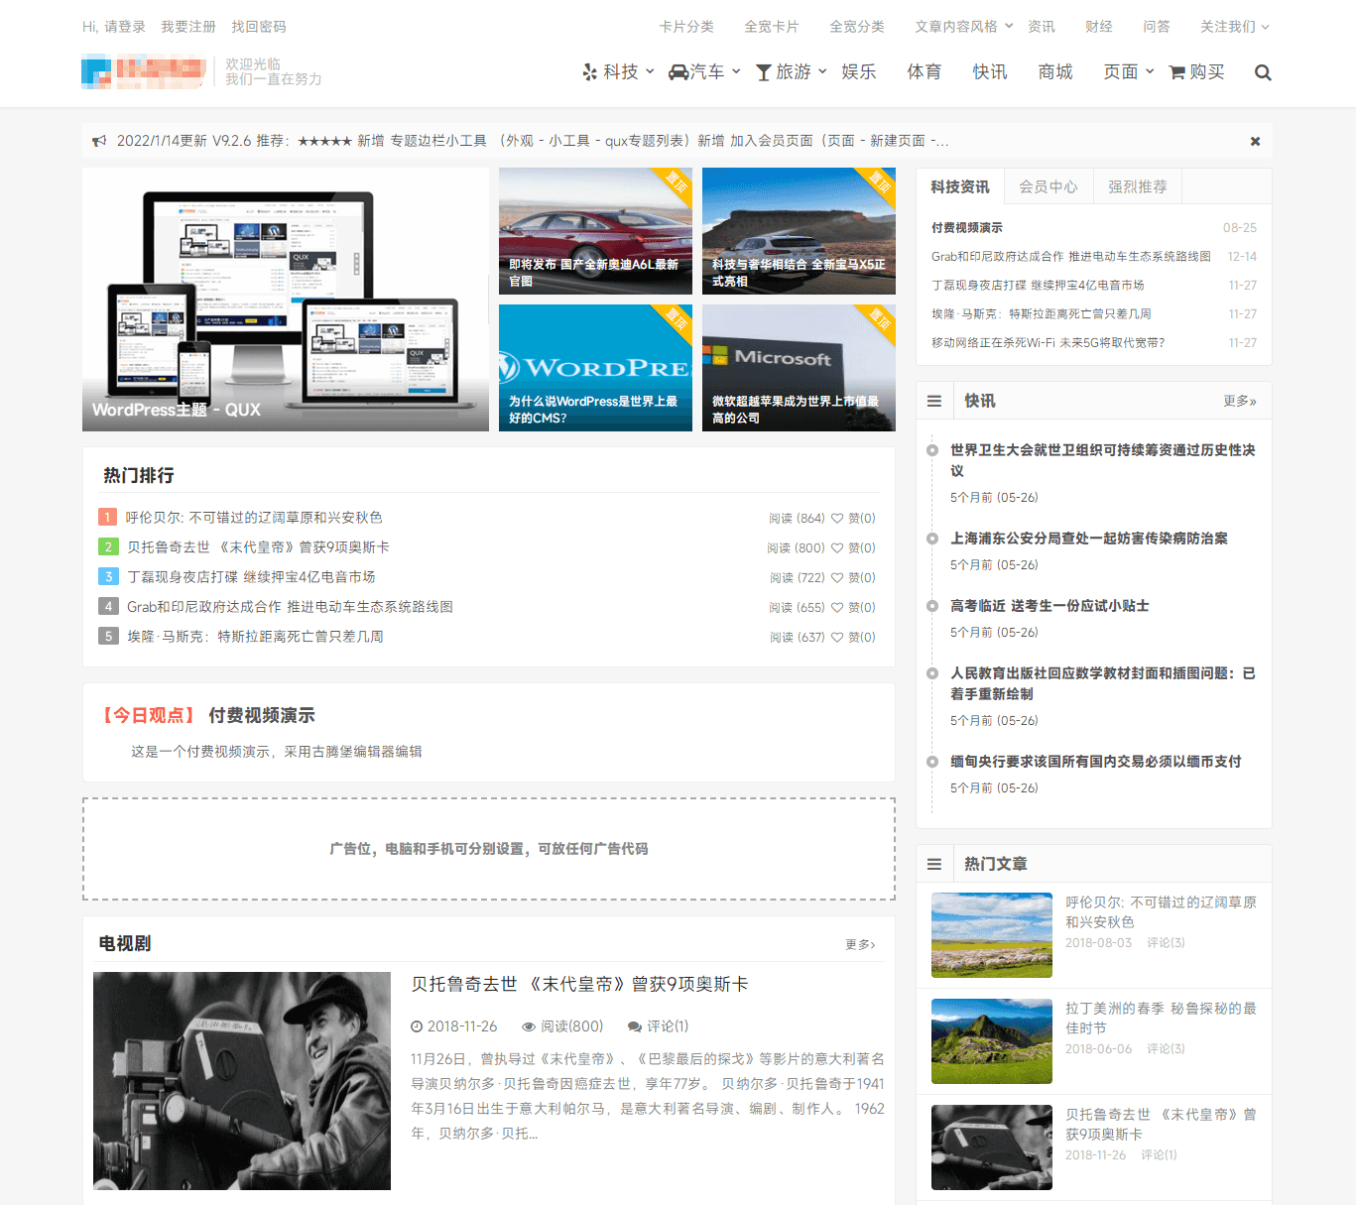This screenshot has height=1205, width=1356.
Task: Switch to the 会员中心 tab
Action: (x=1048, y=185)
